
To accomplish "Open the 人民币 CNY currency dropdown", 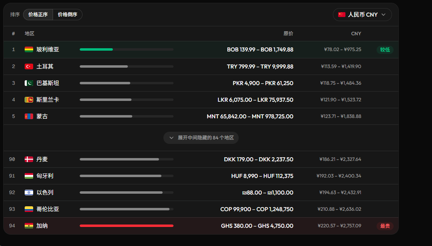I will click(x=362, y=15).
